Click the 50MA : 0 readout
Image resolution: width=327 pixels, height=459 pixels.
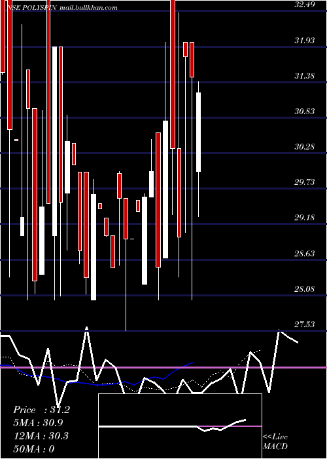(34, 449)
